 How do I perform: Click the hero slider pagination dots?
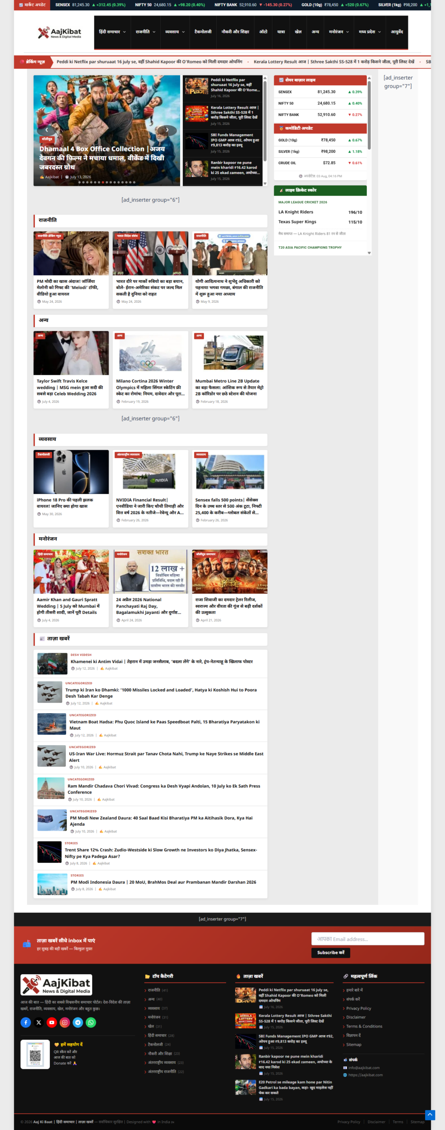(x=107, y=182)
